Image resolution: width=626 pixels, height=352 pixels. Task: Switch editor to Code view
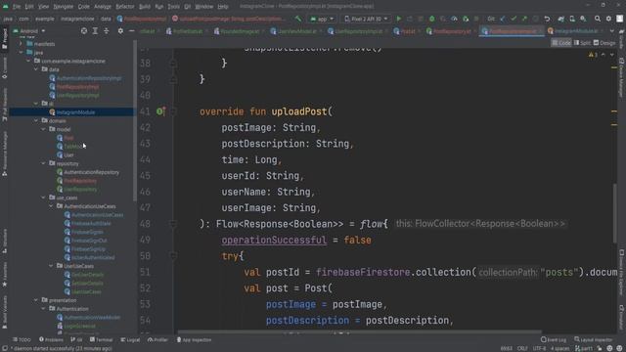pos(561,43)
